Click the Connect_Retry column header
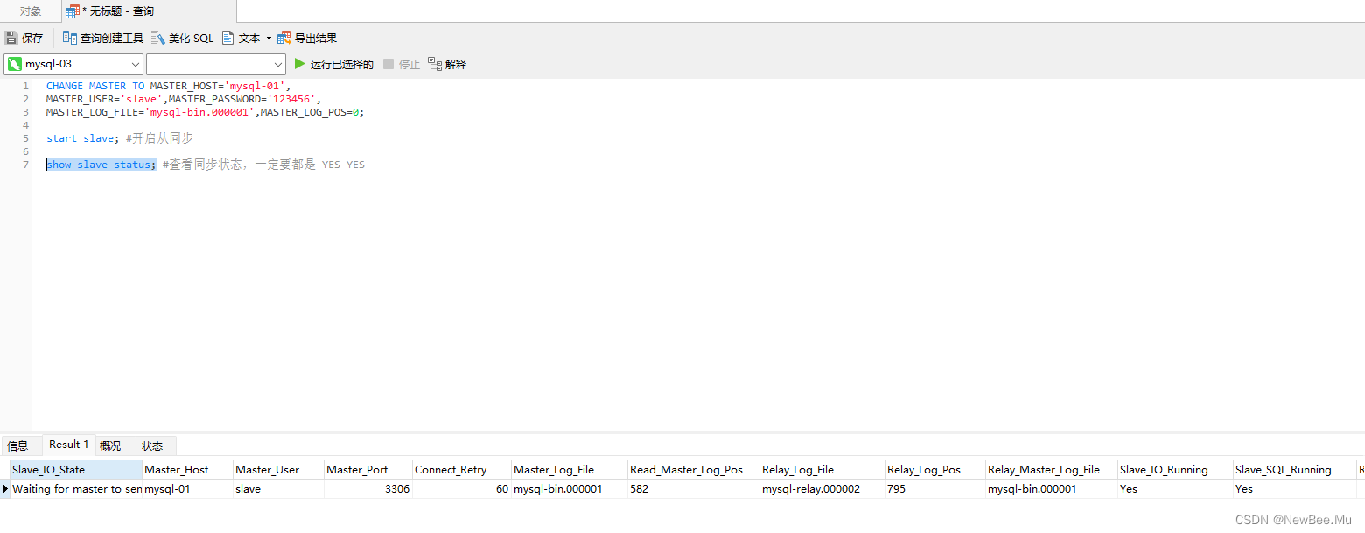Screen dimensions: 1365x533 [x=461, y=470]
